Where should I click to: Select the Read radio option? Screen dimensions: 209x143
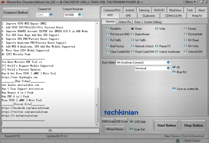pos(132,29)
